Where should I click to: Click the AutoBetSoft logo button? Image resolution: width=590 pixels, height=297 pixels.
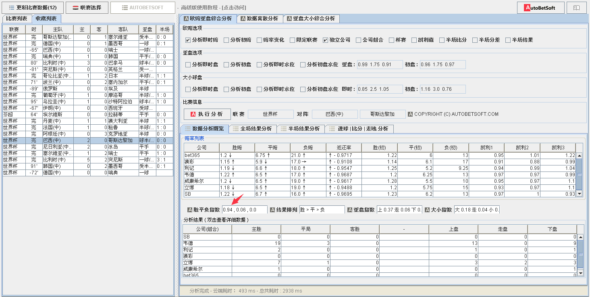point(541,8)
